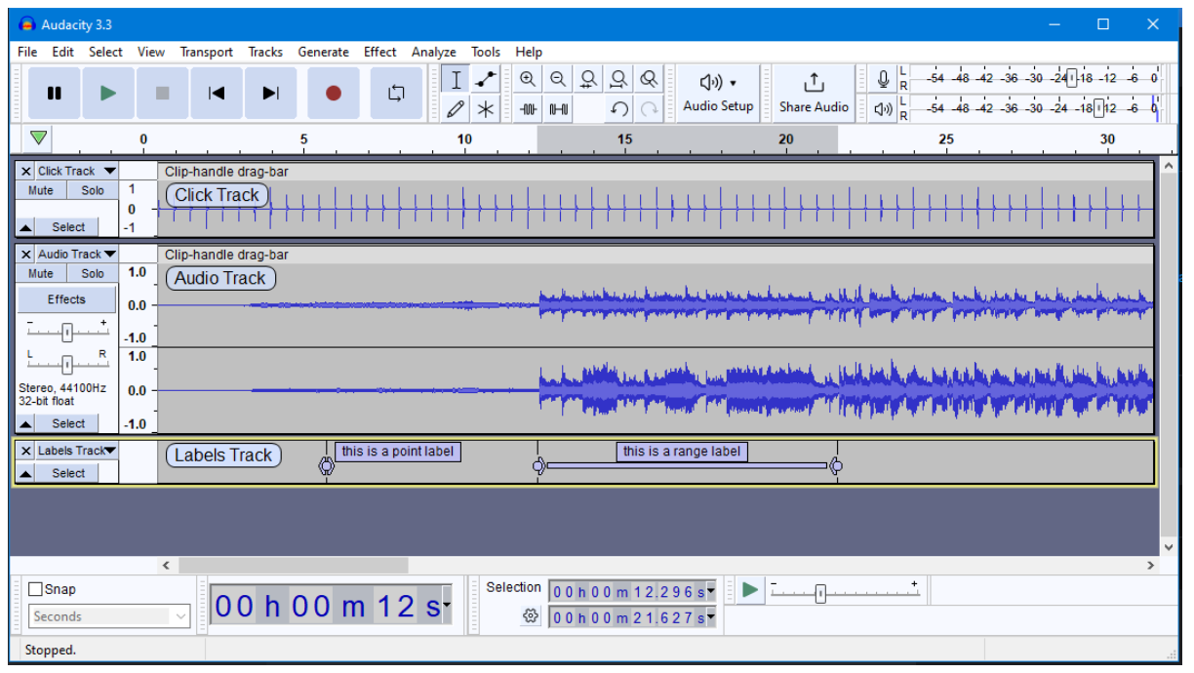
Task: Collapse the Labels Track with arrow
Action: 26,473
